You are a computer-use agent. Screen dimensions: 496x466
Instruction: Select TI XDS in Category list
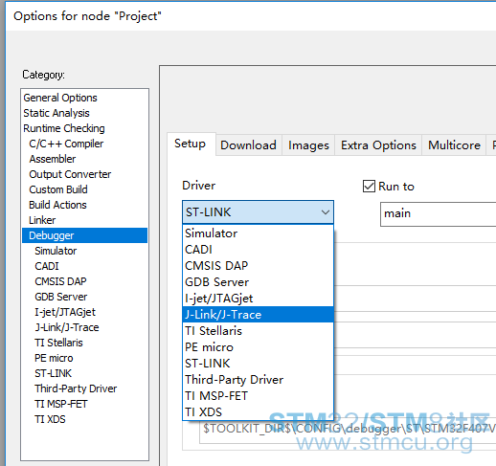tap(50, 419)
